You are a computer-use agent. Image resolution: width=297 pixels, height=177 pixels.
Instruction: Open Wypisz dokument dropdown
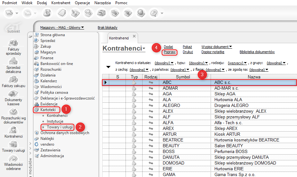pos(217,47)
